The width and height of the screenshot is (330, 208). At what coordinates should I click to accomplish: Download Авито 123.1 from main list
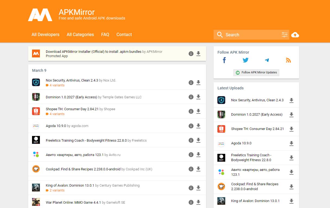click(x=198, y=155)
